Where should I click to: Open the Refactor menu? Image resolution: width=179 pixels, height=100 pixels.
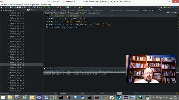(11, 5)
